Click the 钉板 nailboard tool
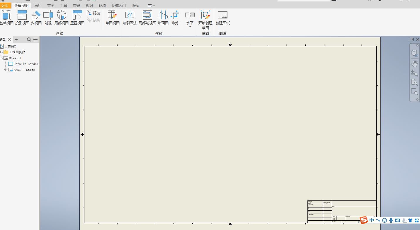Viewport: 420px width, 230px height. pyautogui.click(x=94, y=13)
